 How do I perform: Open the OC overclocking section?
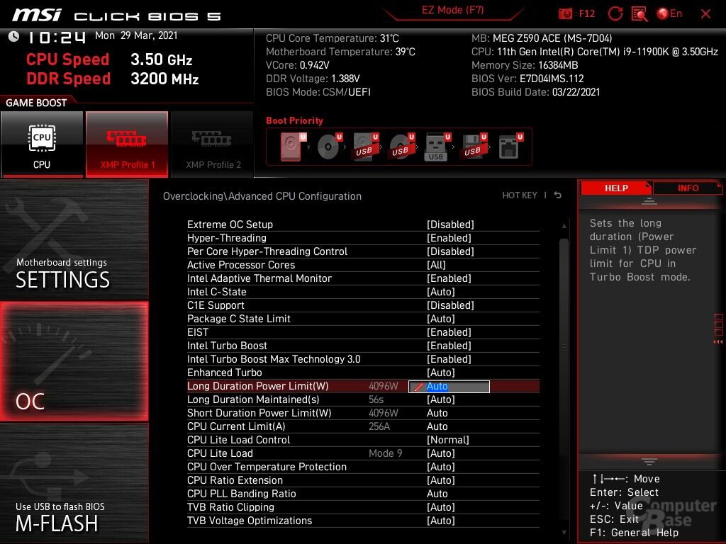[x=74, y=361]
